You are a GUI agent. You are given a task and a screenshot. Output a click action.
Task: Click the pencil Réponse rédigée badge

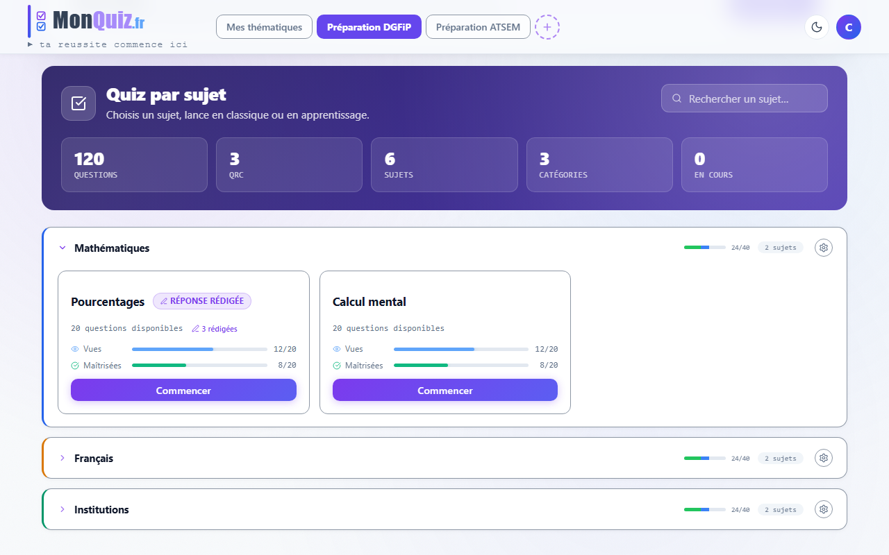point(202,301)
